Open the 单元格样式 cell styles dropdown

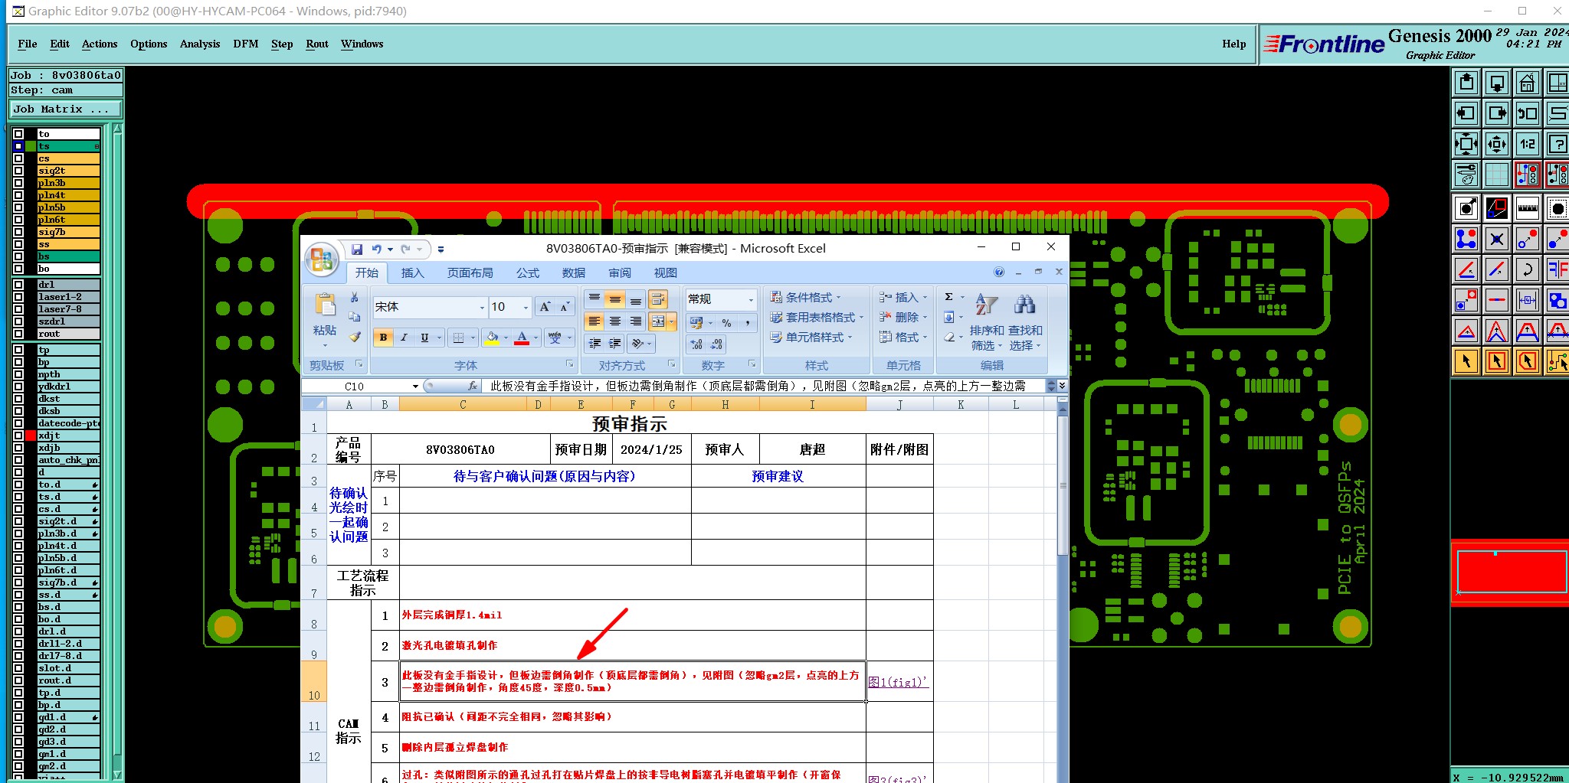[x=811, y=337]
